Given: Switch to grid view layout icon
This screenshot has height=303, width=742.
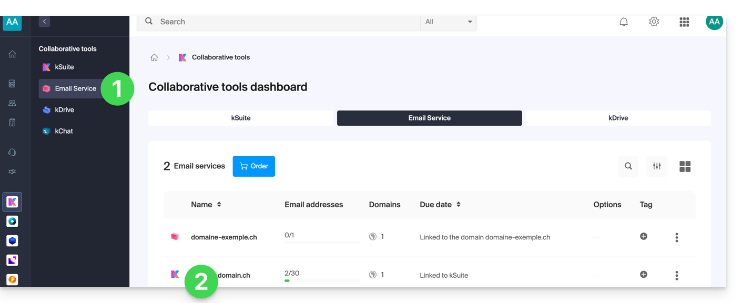Looking at the screenshot, I should tap(685, 166).
